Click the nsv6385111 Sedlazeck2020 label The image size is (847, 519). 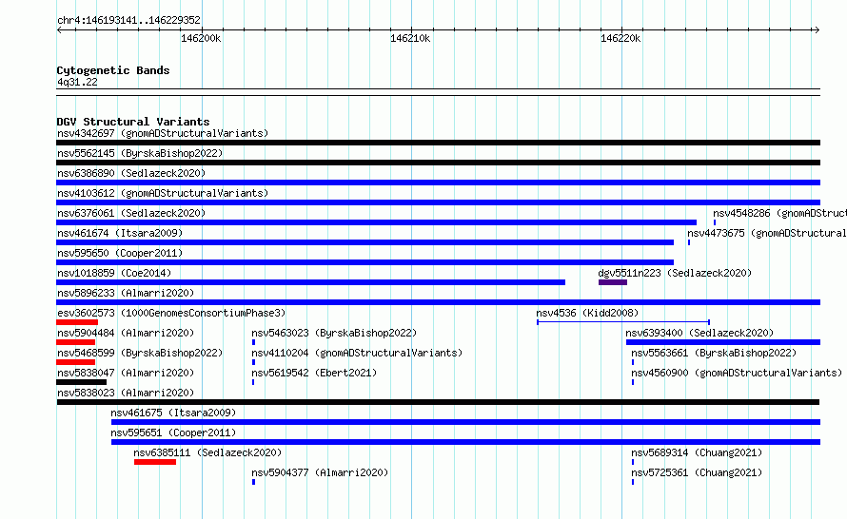click(x=208, y=452)
